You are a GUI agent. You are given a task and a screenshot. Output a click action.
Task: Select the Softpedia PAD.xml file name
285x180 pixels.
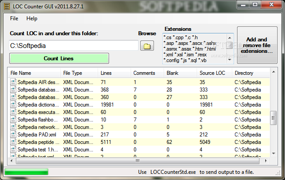pyautogui.click(x=37, y=135)
